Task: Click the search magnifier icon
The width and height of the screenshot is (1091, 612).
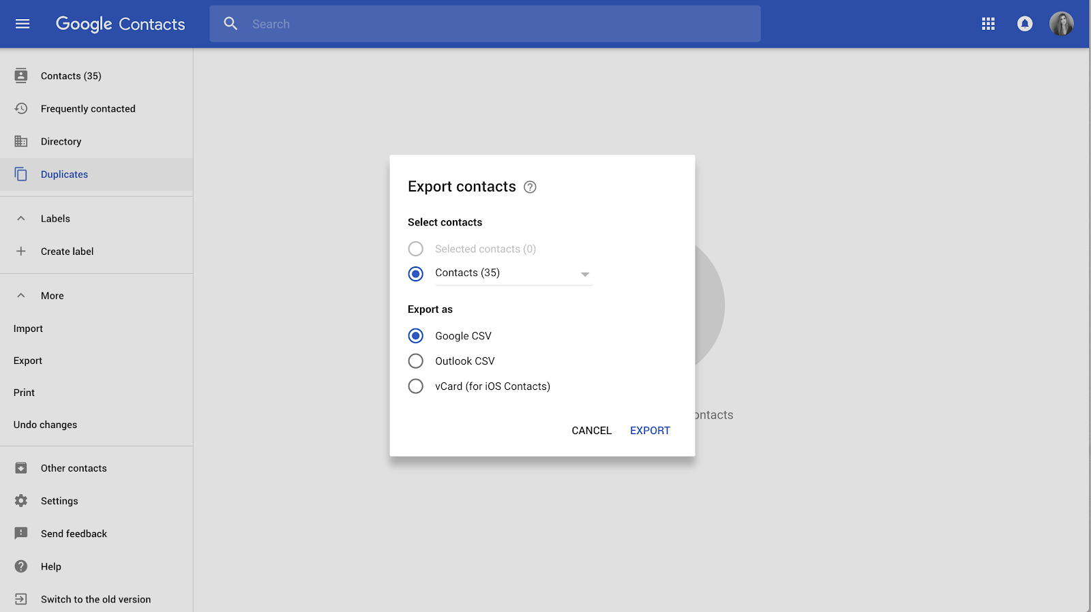Action: tap(231, 24)
